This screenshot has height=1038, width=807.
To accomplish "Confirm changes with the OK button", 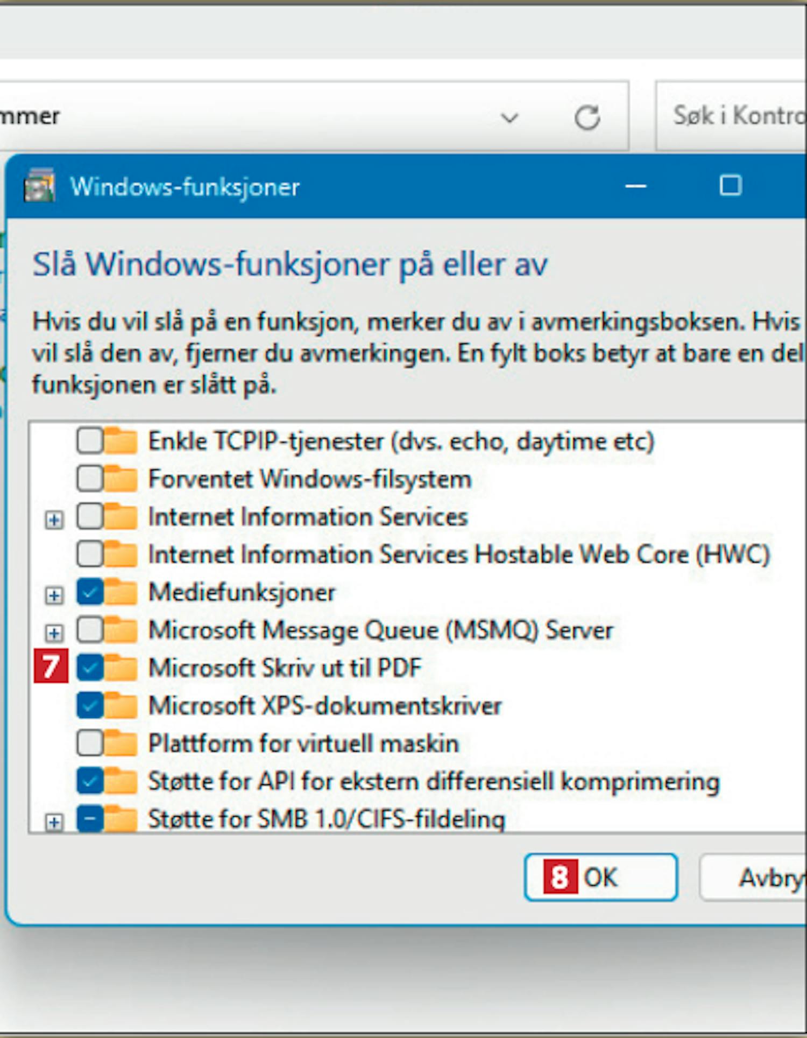I will 601,877.
